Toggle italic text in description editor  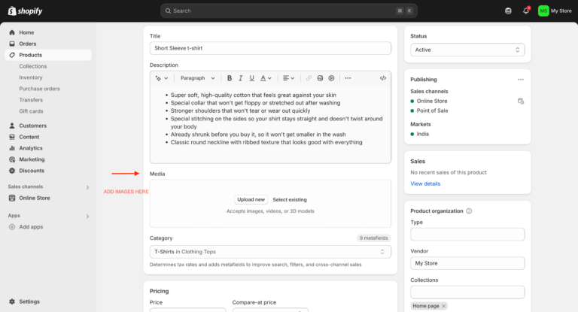(240, 78)
